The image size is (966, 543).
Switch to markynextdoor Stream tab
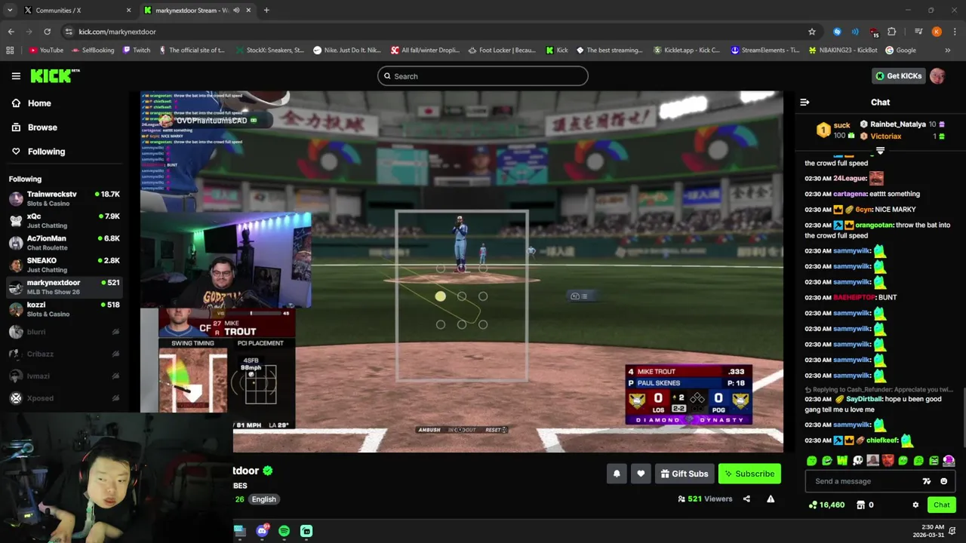pos(198,11)
